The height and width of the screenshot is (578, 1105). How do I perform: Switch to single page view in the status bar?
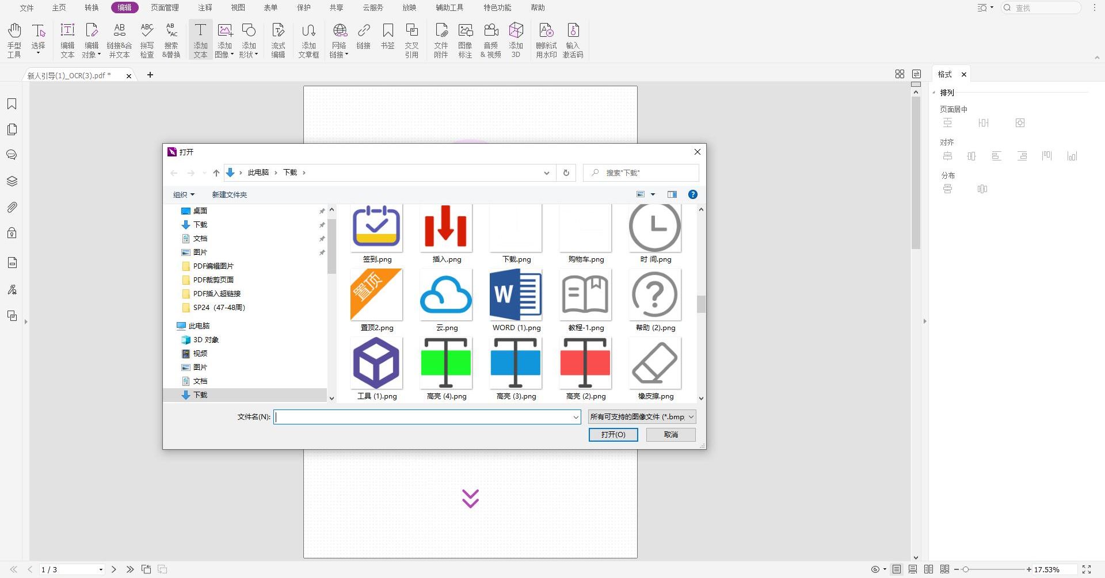(897, 569)
